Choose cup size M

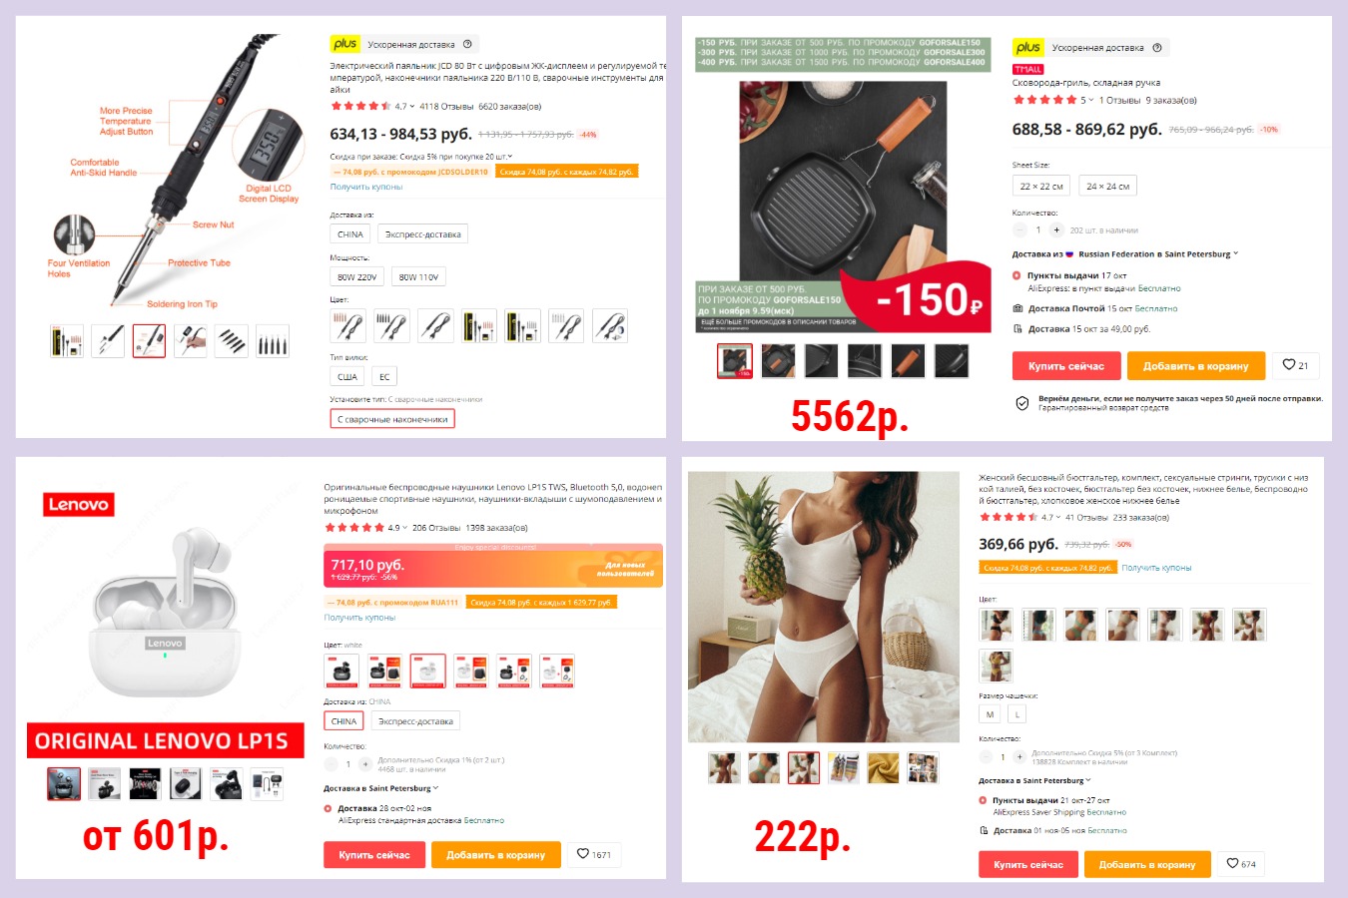coord(990,714)
